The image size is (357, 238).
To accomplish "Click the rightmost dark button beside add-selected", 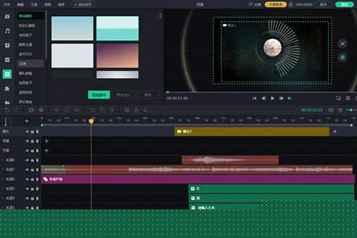I will pos(148,95).
